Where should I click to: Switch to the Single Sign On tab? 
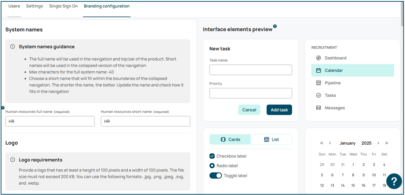pyautogui.click(x=63, y=6)
